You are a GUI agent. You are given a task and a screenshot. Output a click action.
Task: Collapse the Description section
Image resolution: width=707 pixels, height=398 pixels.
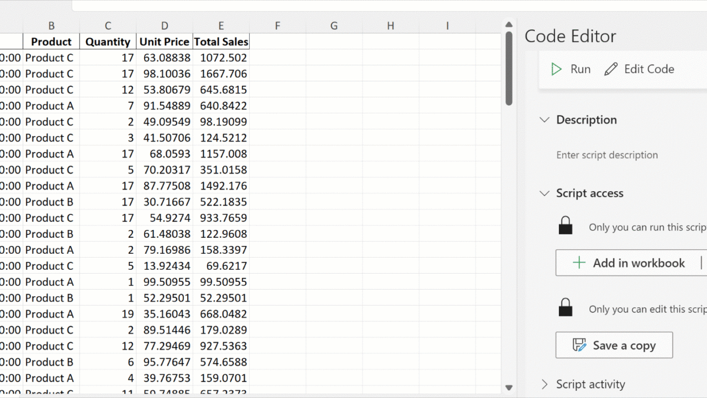click(x=545, y=120)
